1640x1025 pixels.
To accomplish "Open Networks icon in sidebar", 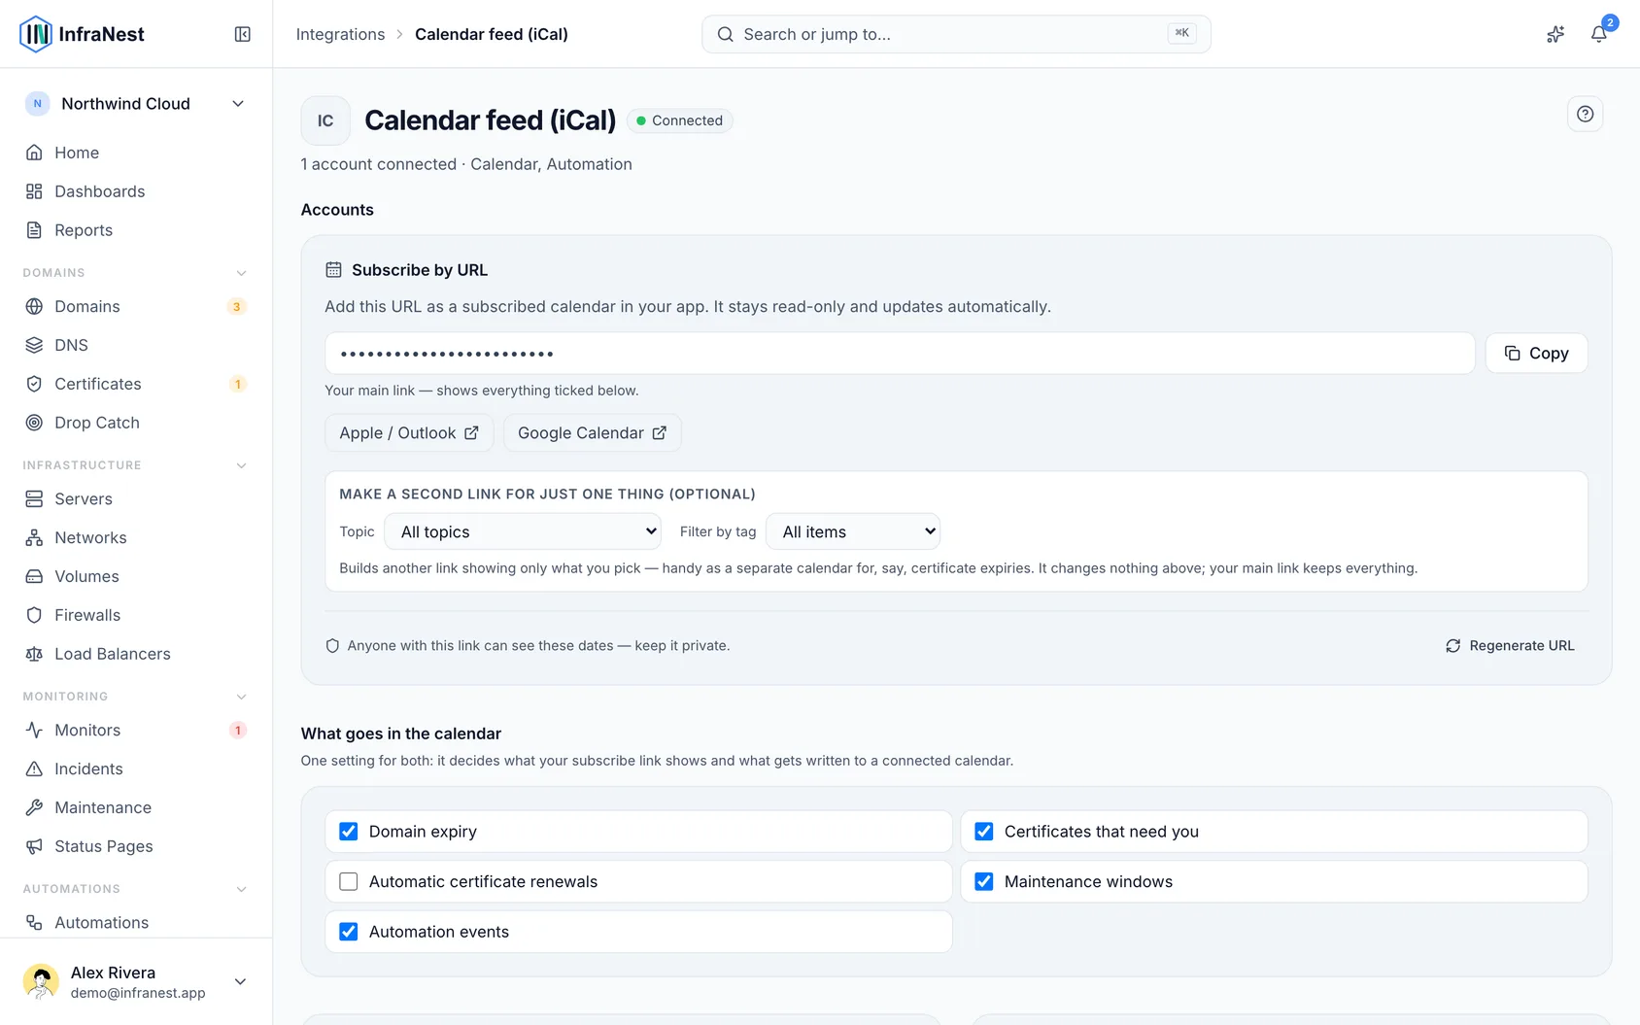I will click(x=34, y=537).
